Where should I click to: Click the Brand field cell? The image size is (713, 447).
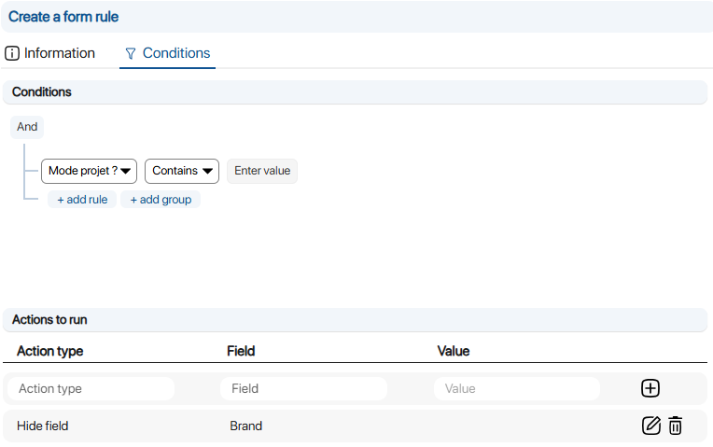(246, 426)
